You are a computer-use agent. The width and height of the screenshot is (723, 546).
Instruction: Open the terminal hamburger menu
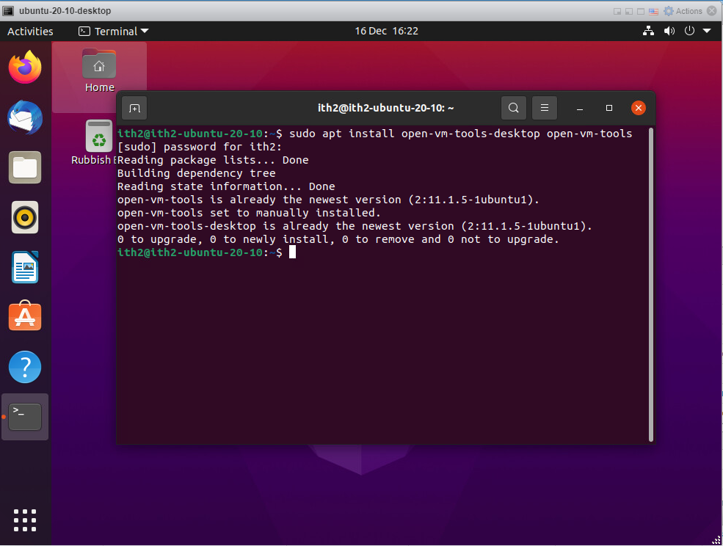pos(545,108)
